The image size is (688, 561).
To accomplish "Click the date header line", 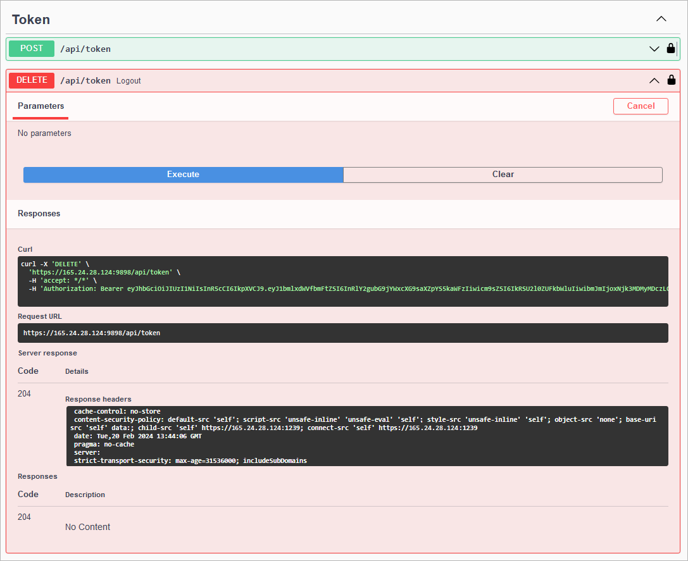I will point(138,436).
